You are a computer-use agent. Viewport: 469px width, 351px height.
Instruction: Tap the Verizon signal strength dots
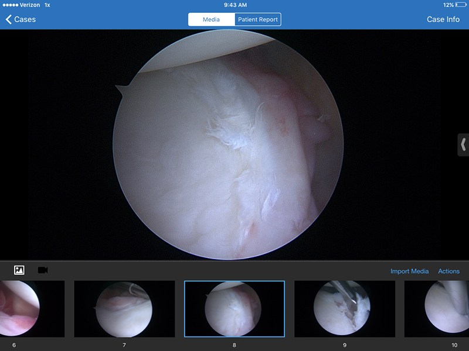(10, 5)
